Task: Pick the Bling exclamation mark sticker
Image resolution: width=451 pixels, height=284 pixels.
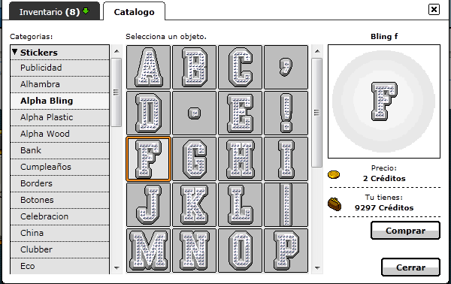Action: 286,113
